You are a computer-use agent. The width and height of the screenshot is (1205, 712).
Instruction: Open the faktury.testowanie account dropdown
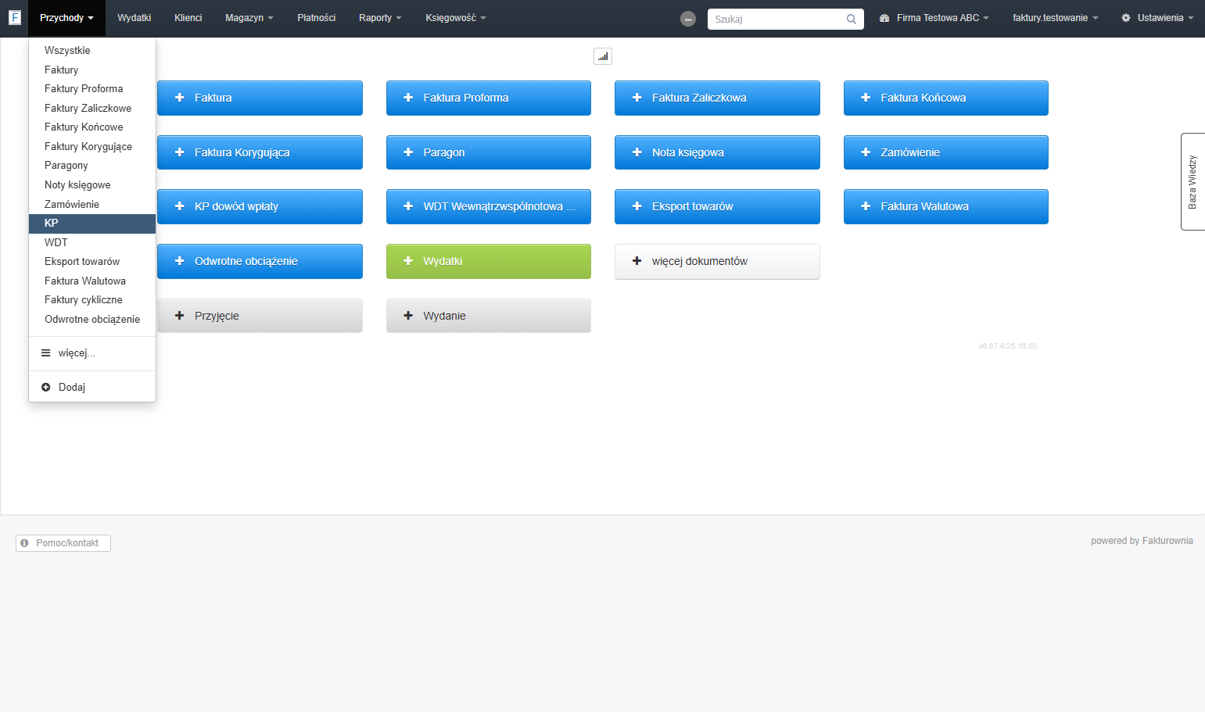pyautogui.click(x=1055, y=18)
